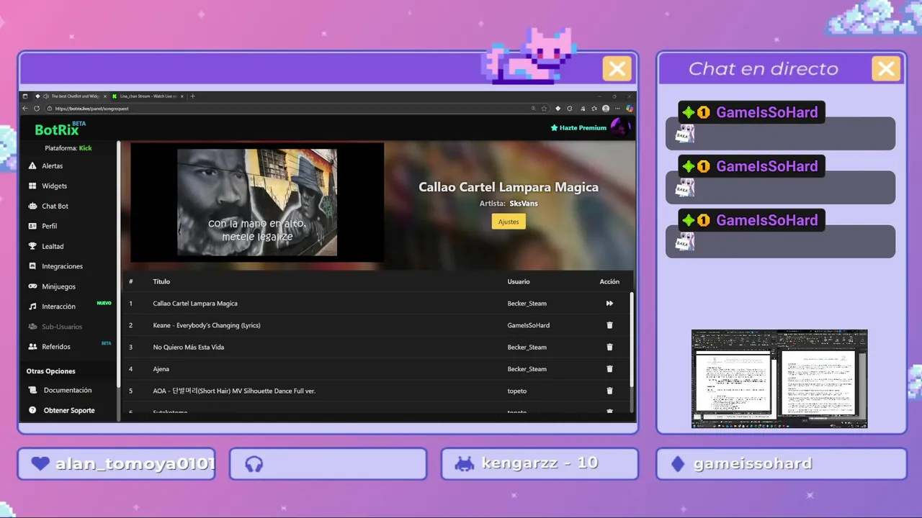Screen dimensions: 922x518
Task: Click the kengarzz - 10 widget
Action: click(540, 464)
